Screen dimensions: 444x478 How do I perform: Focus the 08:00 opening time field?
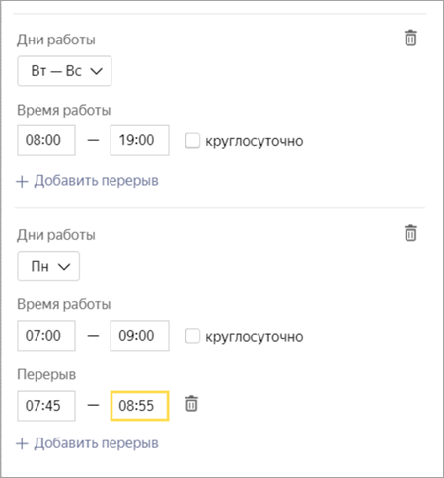[46, 140]
